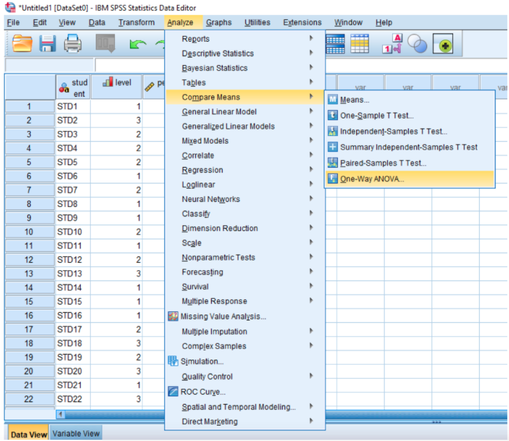Click the level column ordinal icon
The width and height of the screenshot is (509, 441).
pyautogui.click(x=108, y=81)
